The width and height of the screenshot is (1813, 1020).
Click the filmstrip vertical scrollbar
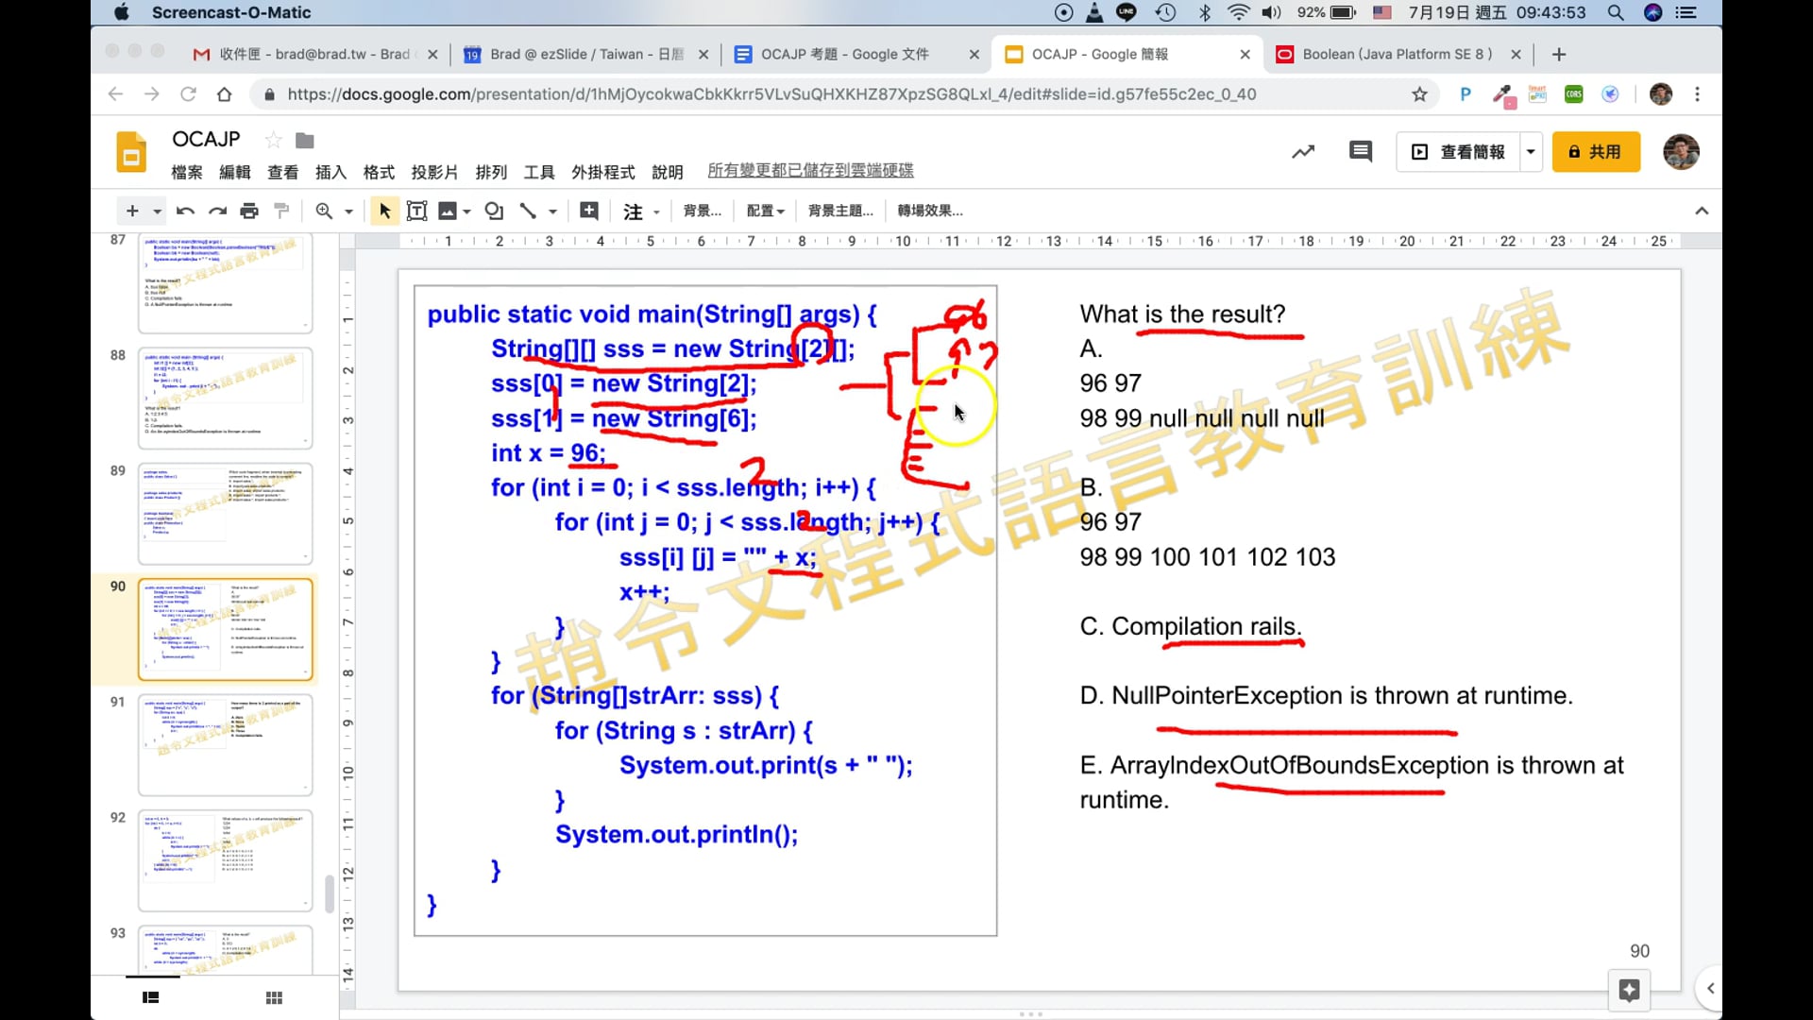[330, 892]
